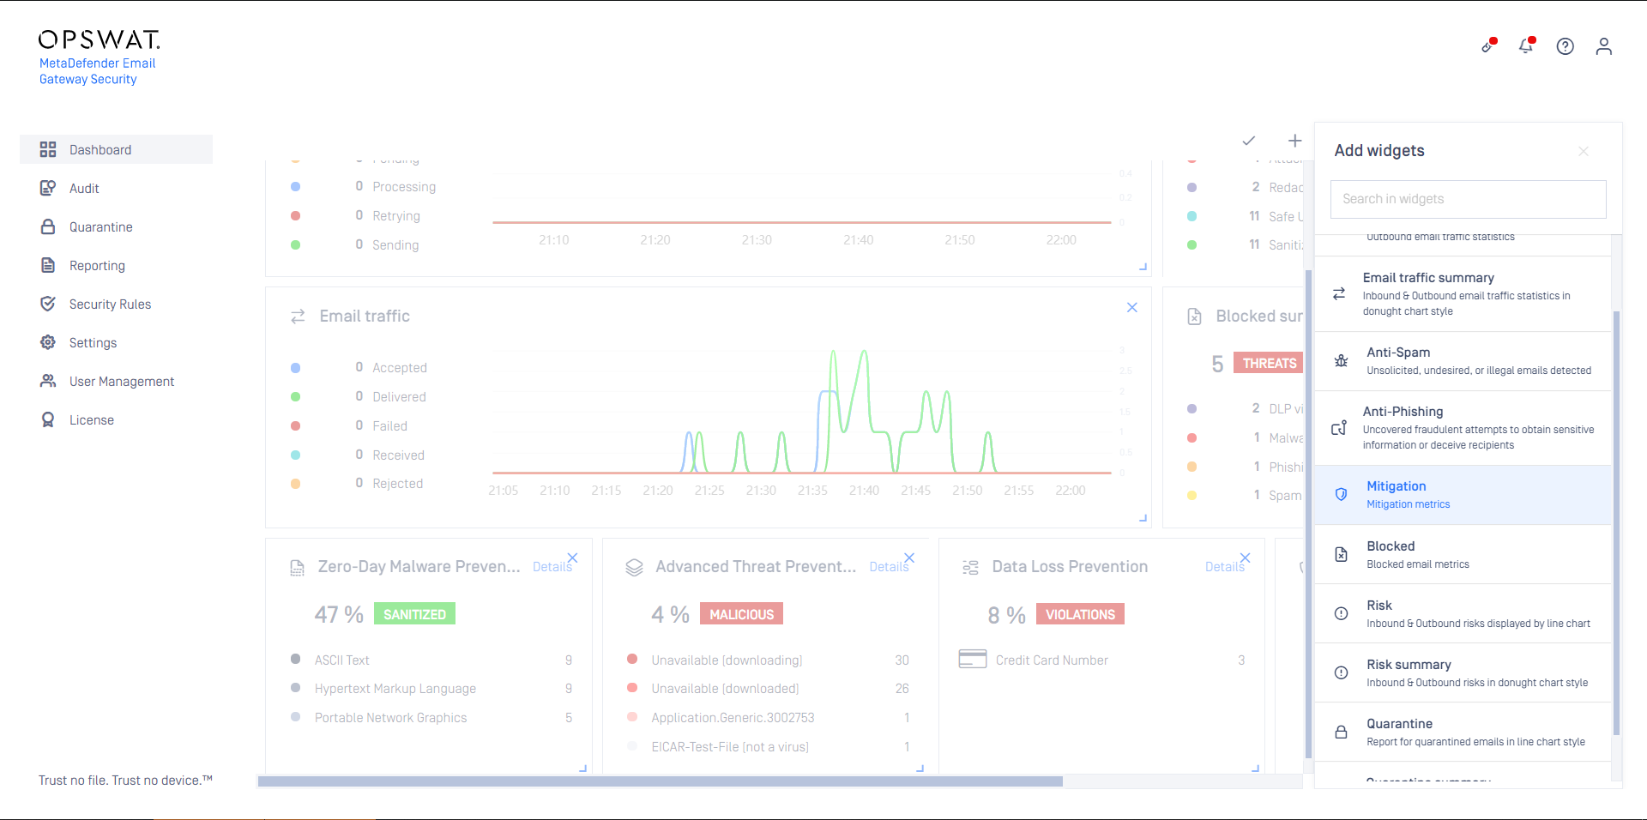Image resolution: width=1647 pixels, height=820 pixels.
Task: Remove the Data Loss Prevention widget
Action: tap(1246, 558)
